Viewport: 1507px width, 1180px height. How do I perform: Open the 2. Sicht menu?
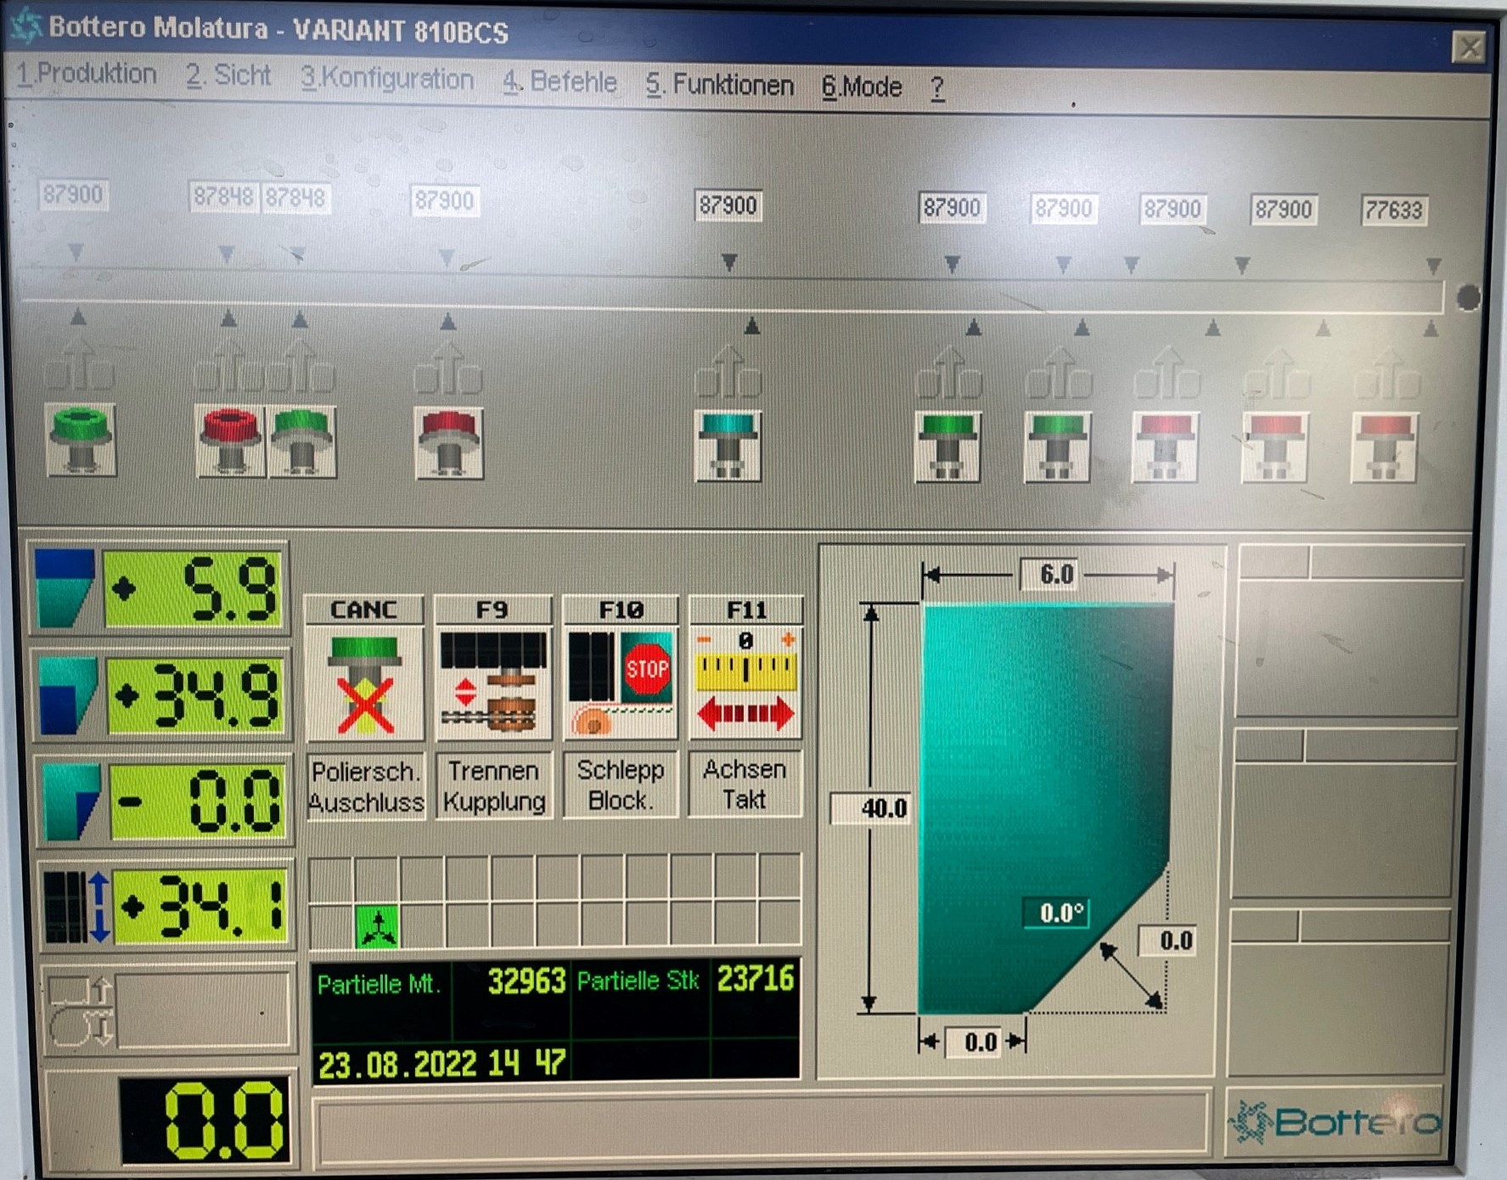tap(228, 76)
